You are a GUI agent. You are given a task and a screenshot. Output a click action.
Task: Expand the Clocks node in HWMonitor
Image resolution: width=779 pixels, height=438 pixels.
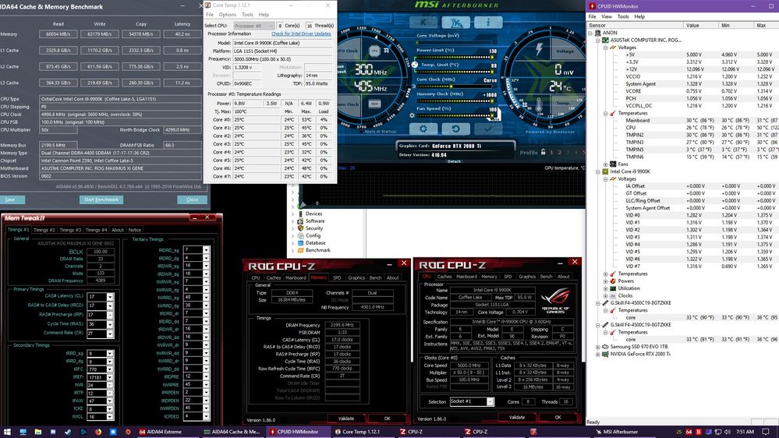click(605, 295)
